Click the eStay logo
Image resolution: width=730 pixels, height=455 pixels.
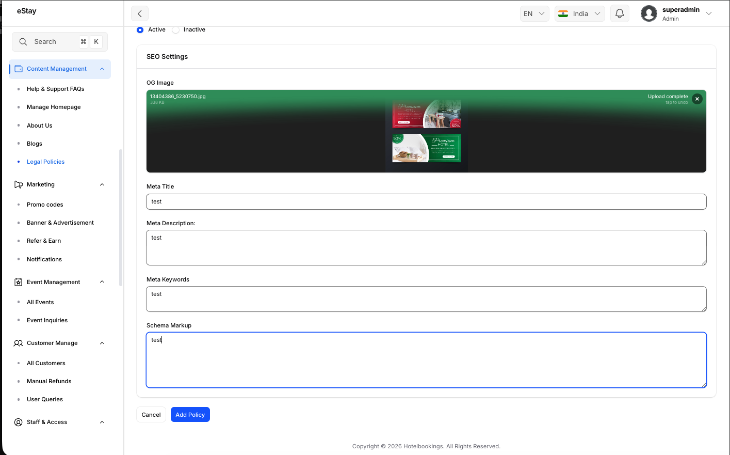tap(26, 11)
